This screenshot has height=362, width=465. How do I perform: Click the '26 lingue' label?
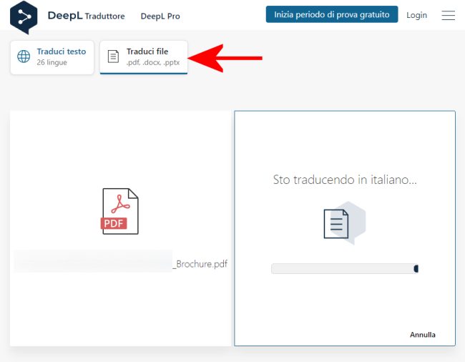click(x=52, y=62)
